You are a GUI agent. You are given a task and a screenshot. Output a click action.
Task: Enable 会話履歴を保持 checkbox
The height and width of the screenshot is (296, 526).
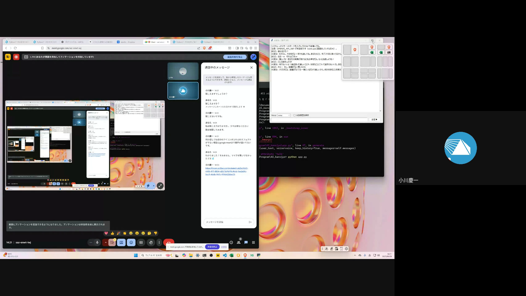click(x=295, y=115)
